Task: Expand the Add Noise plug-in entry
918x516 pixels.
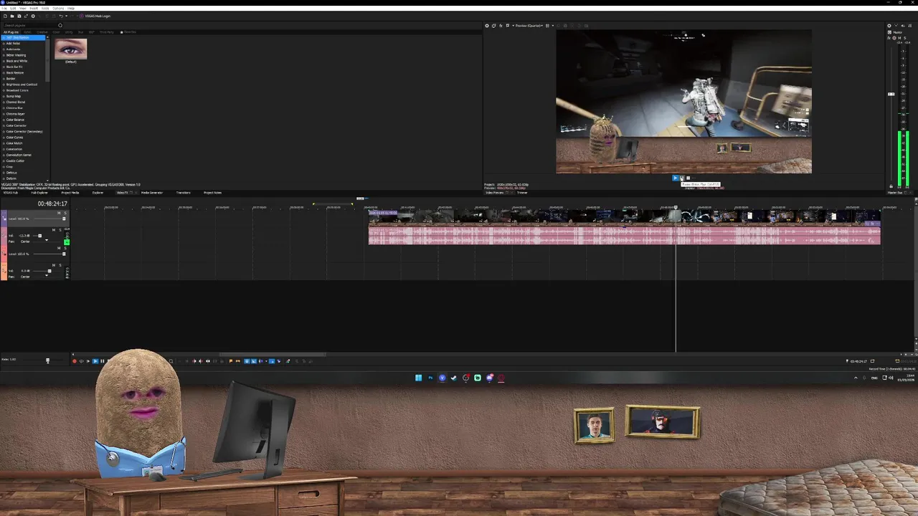Action: pos(4,44)
